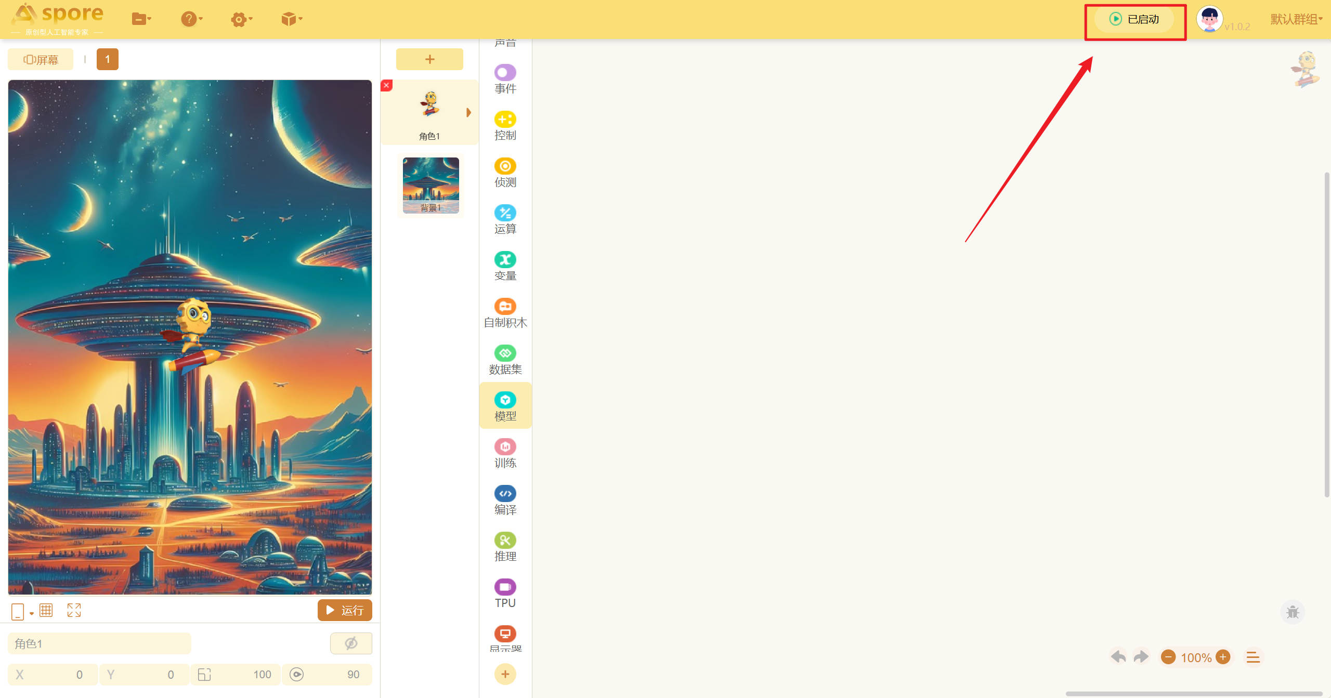The height and width of the screenshot is (698, 1331).
Task: Open the debug bug icon
Action: pos(1292,612)
